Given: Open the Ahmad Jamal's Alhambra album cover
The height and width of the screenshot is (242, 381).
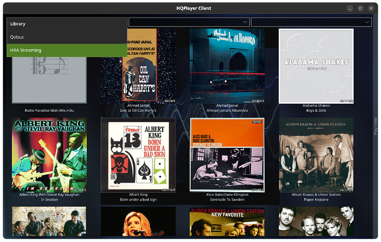Looking at the screenshot, I should (x=227, y=66).
